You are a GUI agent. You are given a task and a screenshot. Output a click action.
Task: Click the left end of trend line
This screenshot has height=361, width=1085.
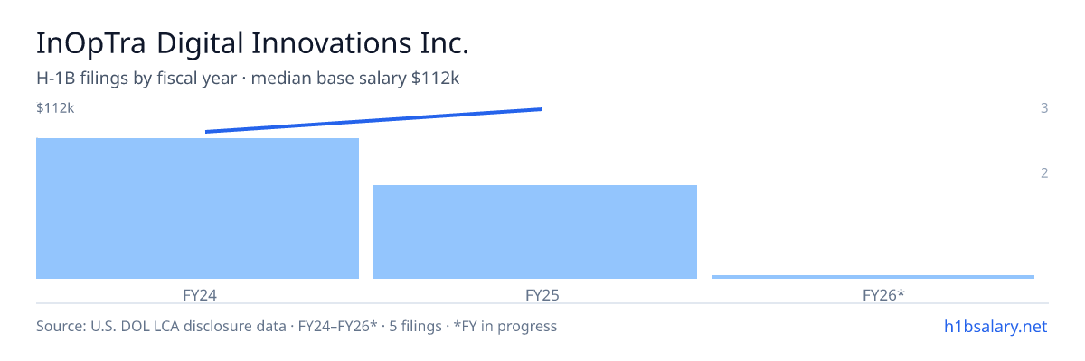click(x=207, y=132)
